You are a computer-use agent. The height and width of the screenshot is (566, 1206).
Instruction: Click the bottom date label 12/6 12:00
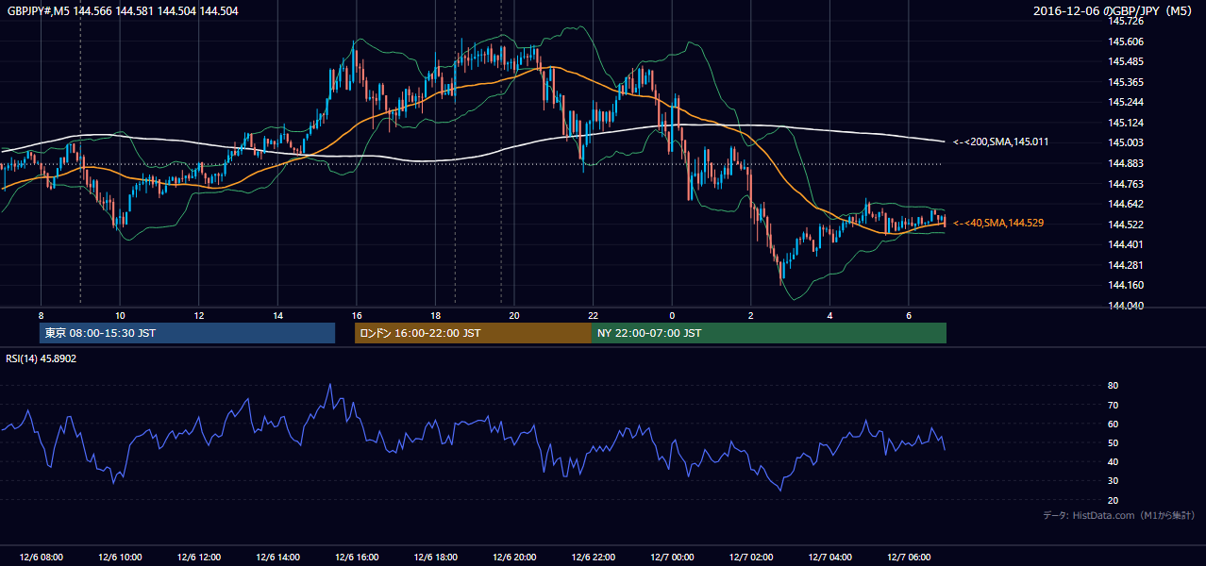coord(199,557)
